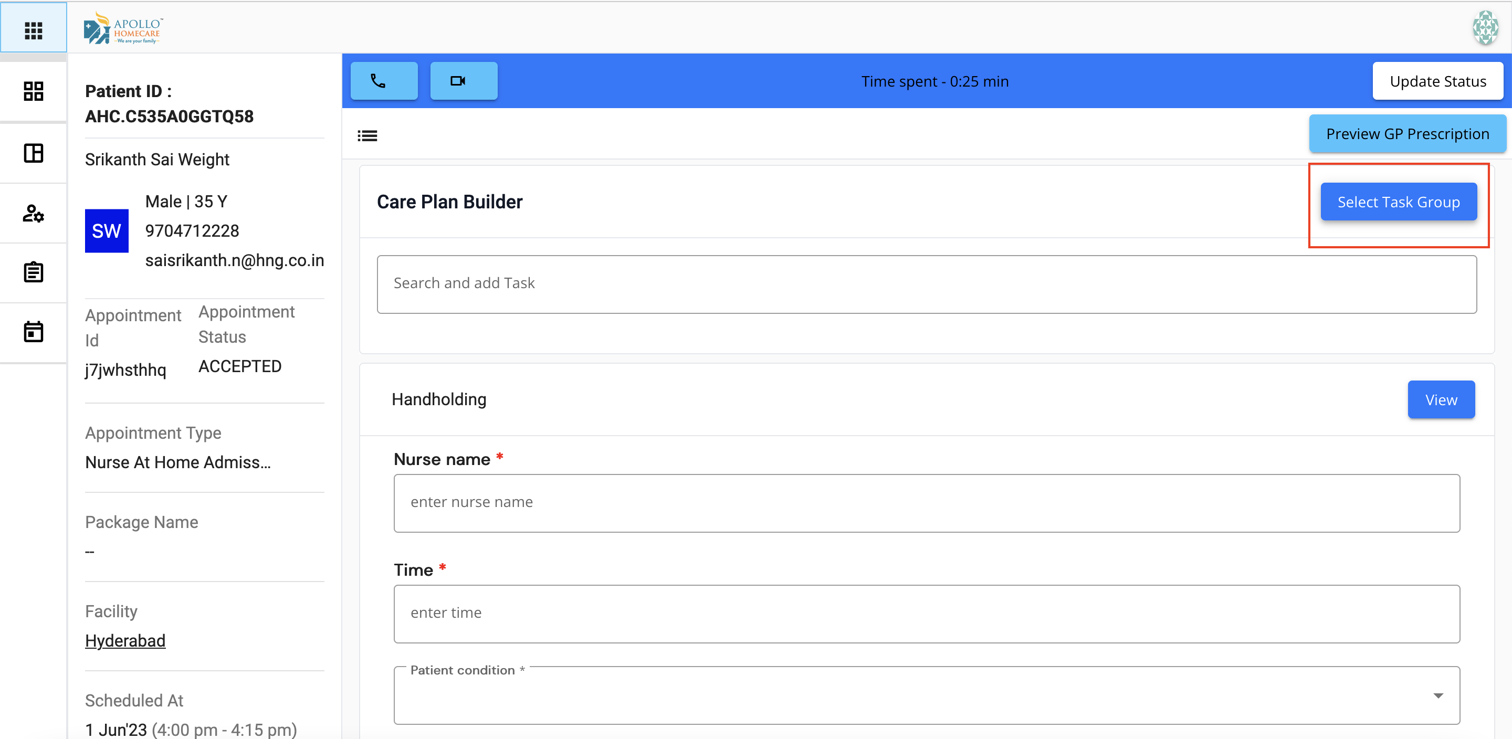
Task: Click the enter time input field
Action: point(926,614)
